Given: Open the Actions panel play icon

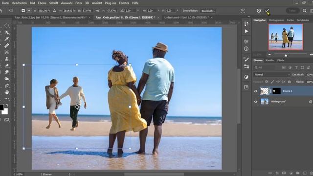Looking at the screenshot, I should [246, 31].
